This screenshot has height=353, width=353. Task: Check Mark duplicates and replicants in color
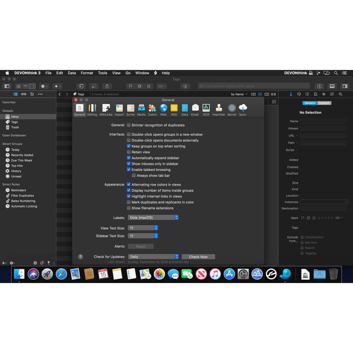click(129, 202)
